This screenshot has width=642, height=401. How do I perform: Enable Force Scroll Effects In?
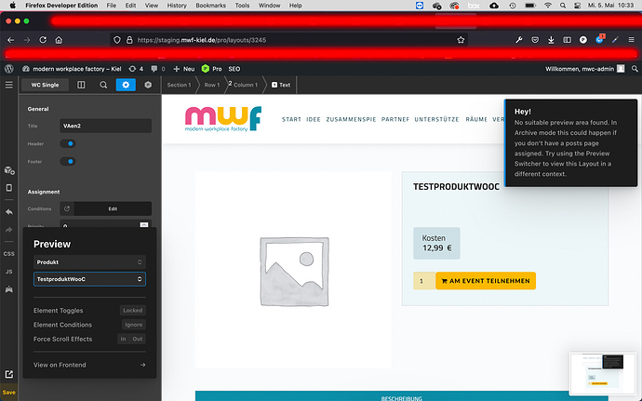(123, 340)
